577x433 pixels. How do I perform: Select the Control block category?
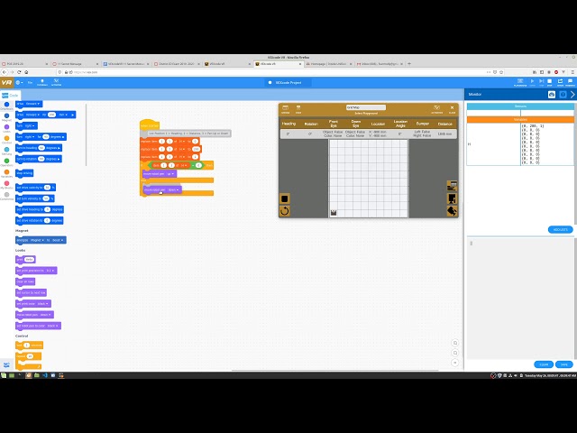6,140
